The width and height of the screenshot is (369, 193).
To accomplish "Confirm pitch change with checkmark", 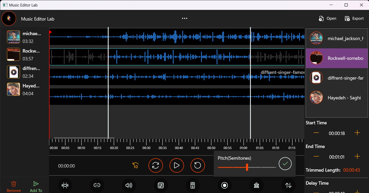I will 285,164.
